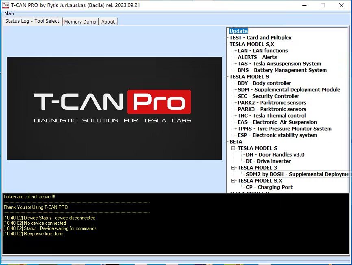Select the TESLA MODEL S,X top group
The height and width of the screenshot is (265, 352).
tap(252, 44)
